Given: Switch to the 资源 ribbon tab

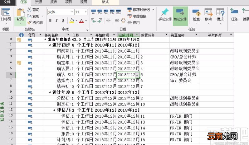Looking at the screenshot, I should click(x=39, y=2).
